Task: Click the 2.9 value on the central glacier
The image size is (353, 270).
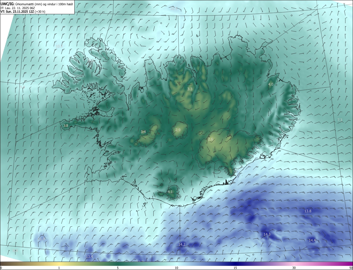Action: (178, 130)
